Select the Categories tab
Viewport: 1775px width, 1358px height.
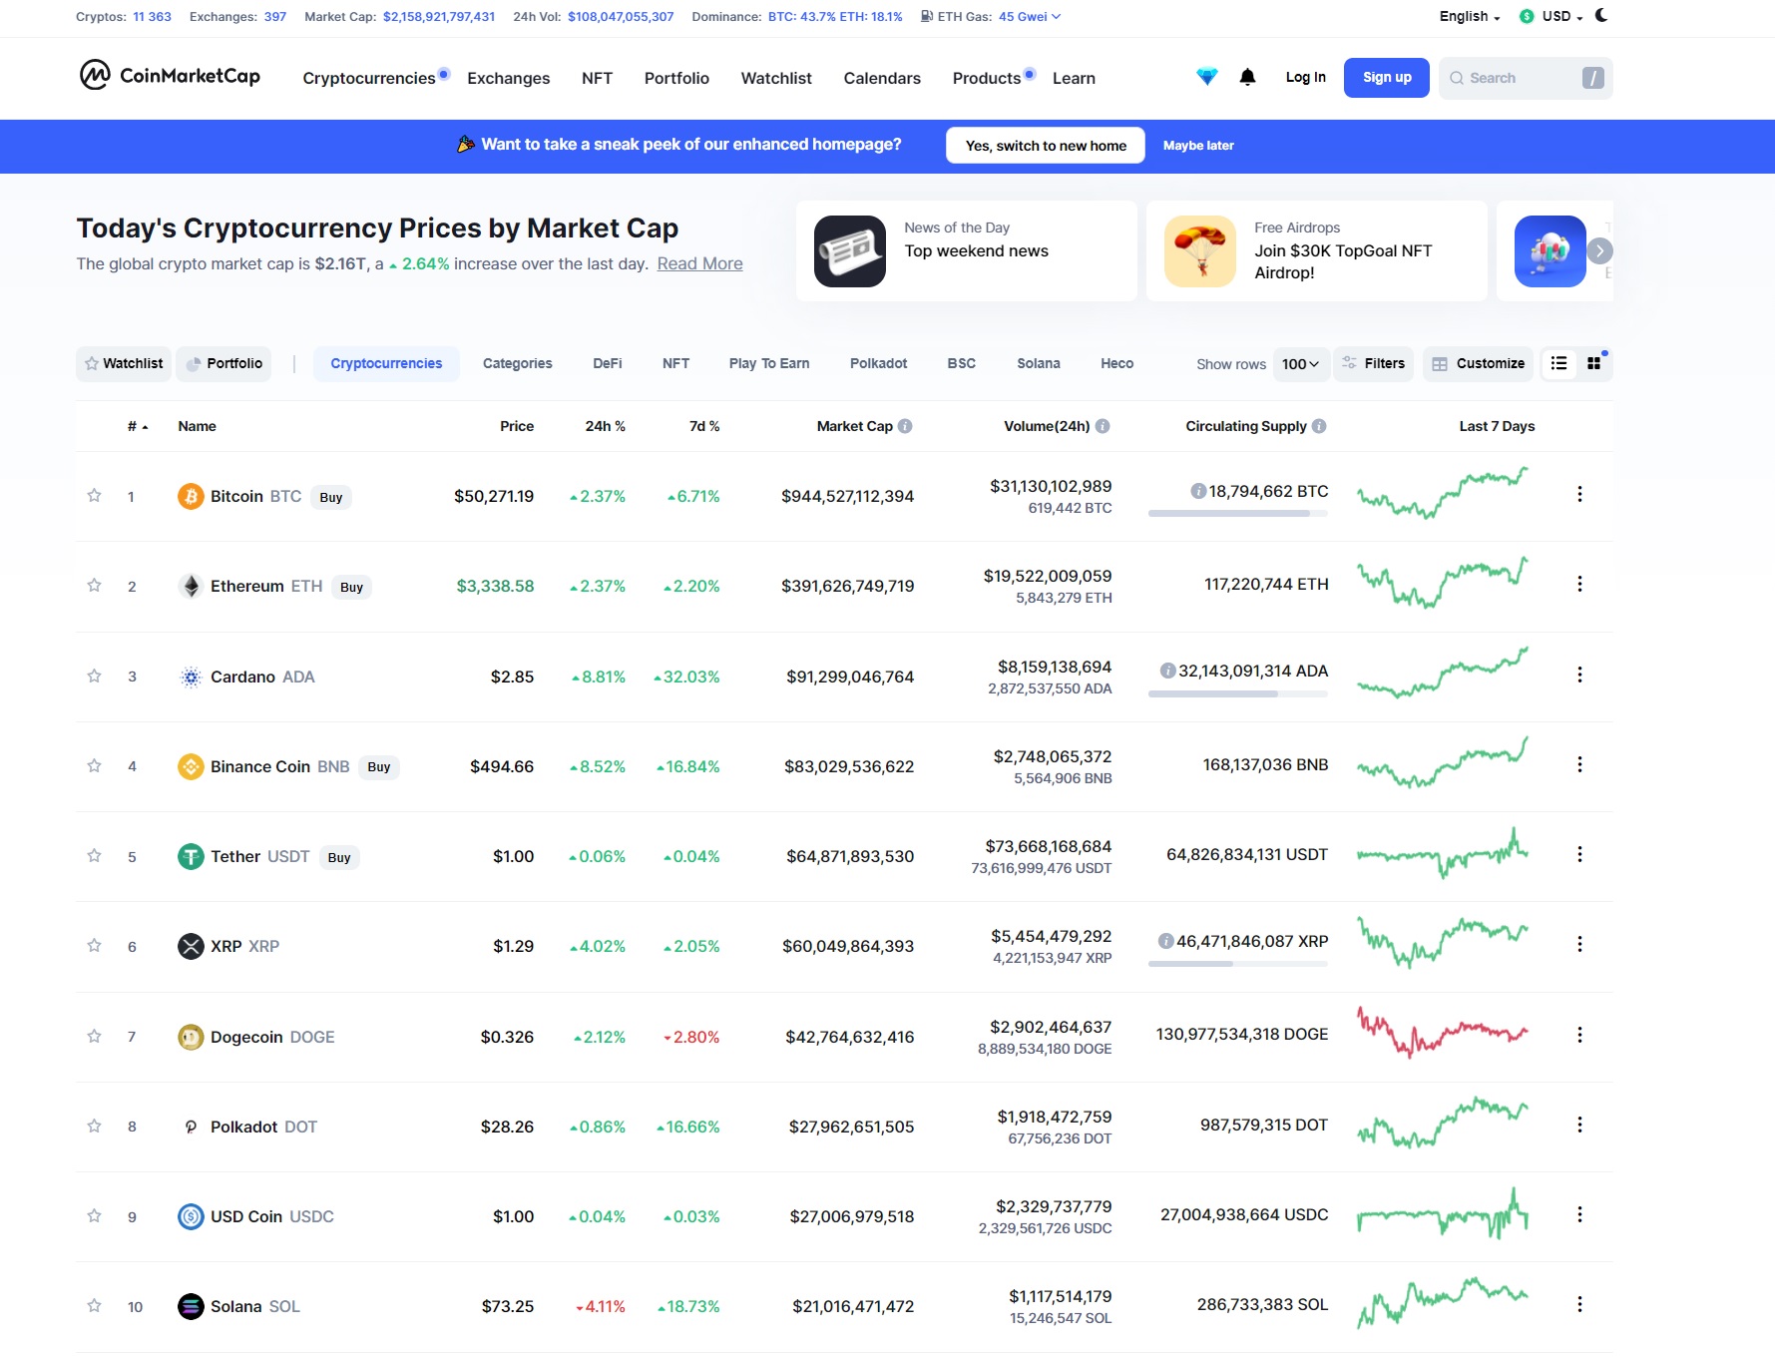(517, 363)
